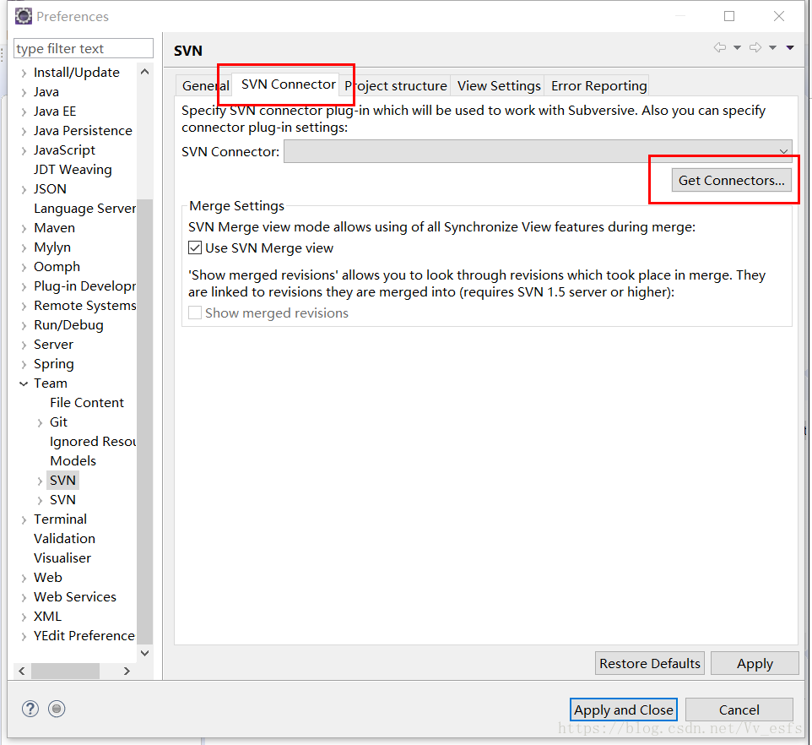Click Apply and Close button

pos(624,710)
